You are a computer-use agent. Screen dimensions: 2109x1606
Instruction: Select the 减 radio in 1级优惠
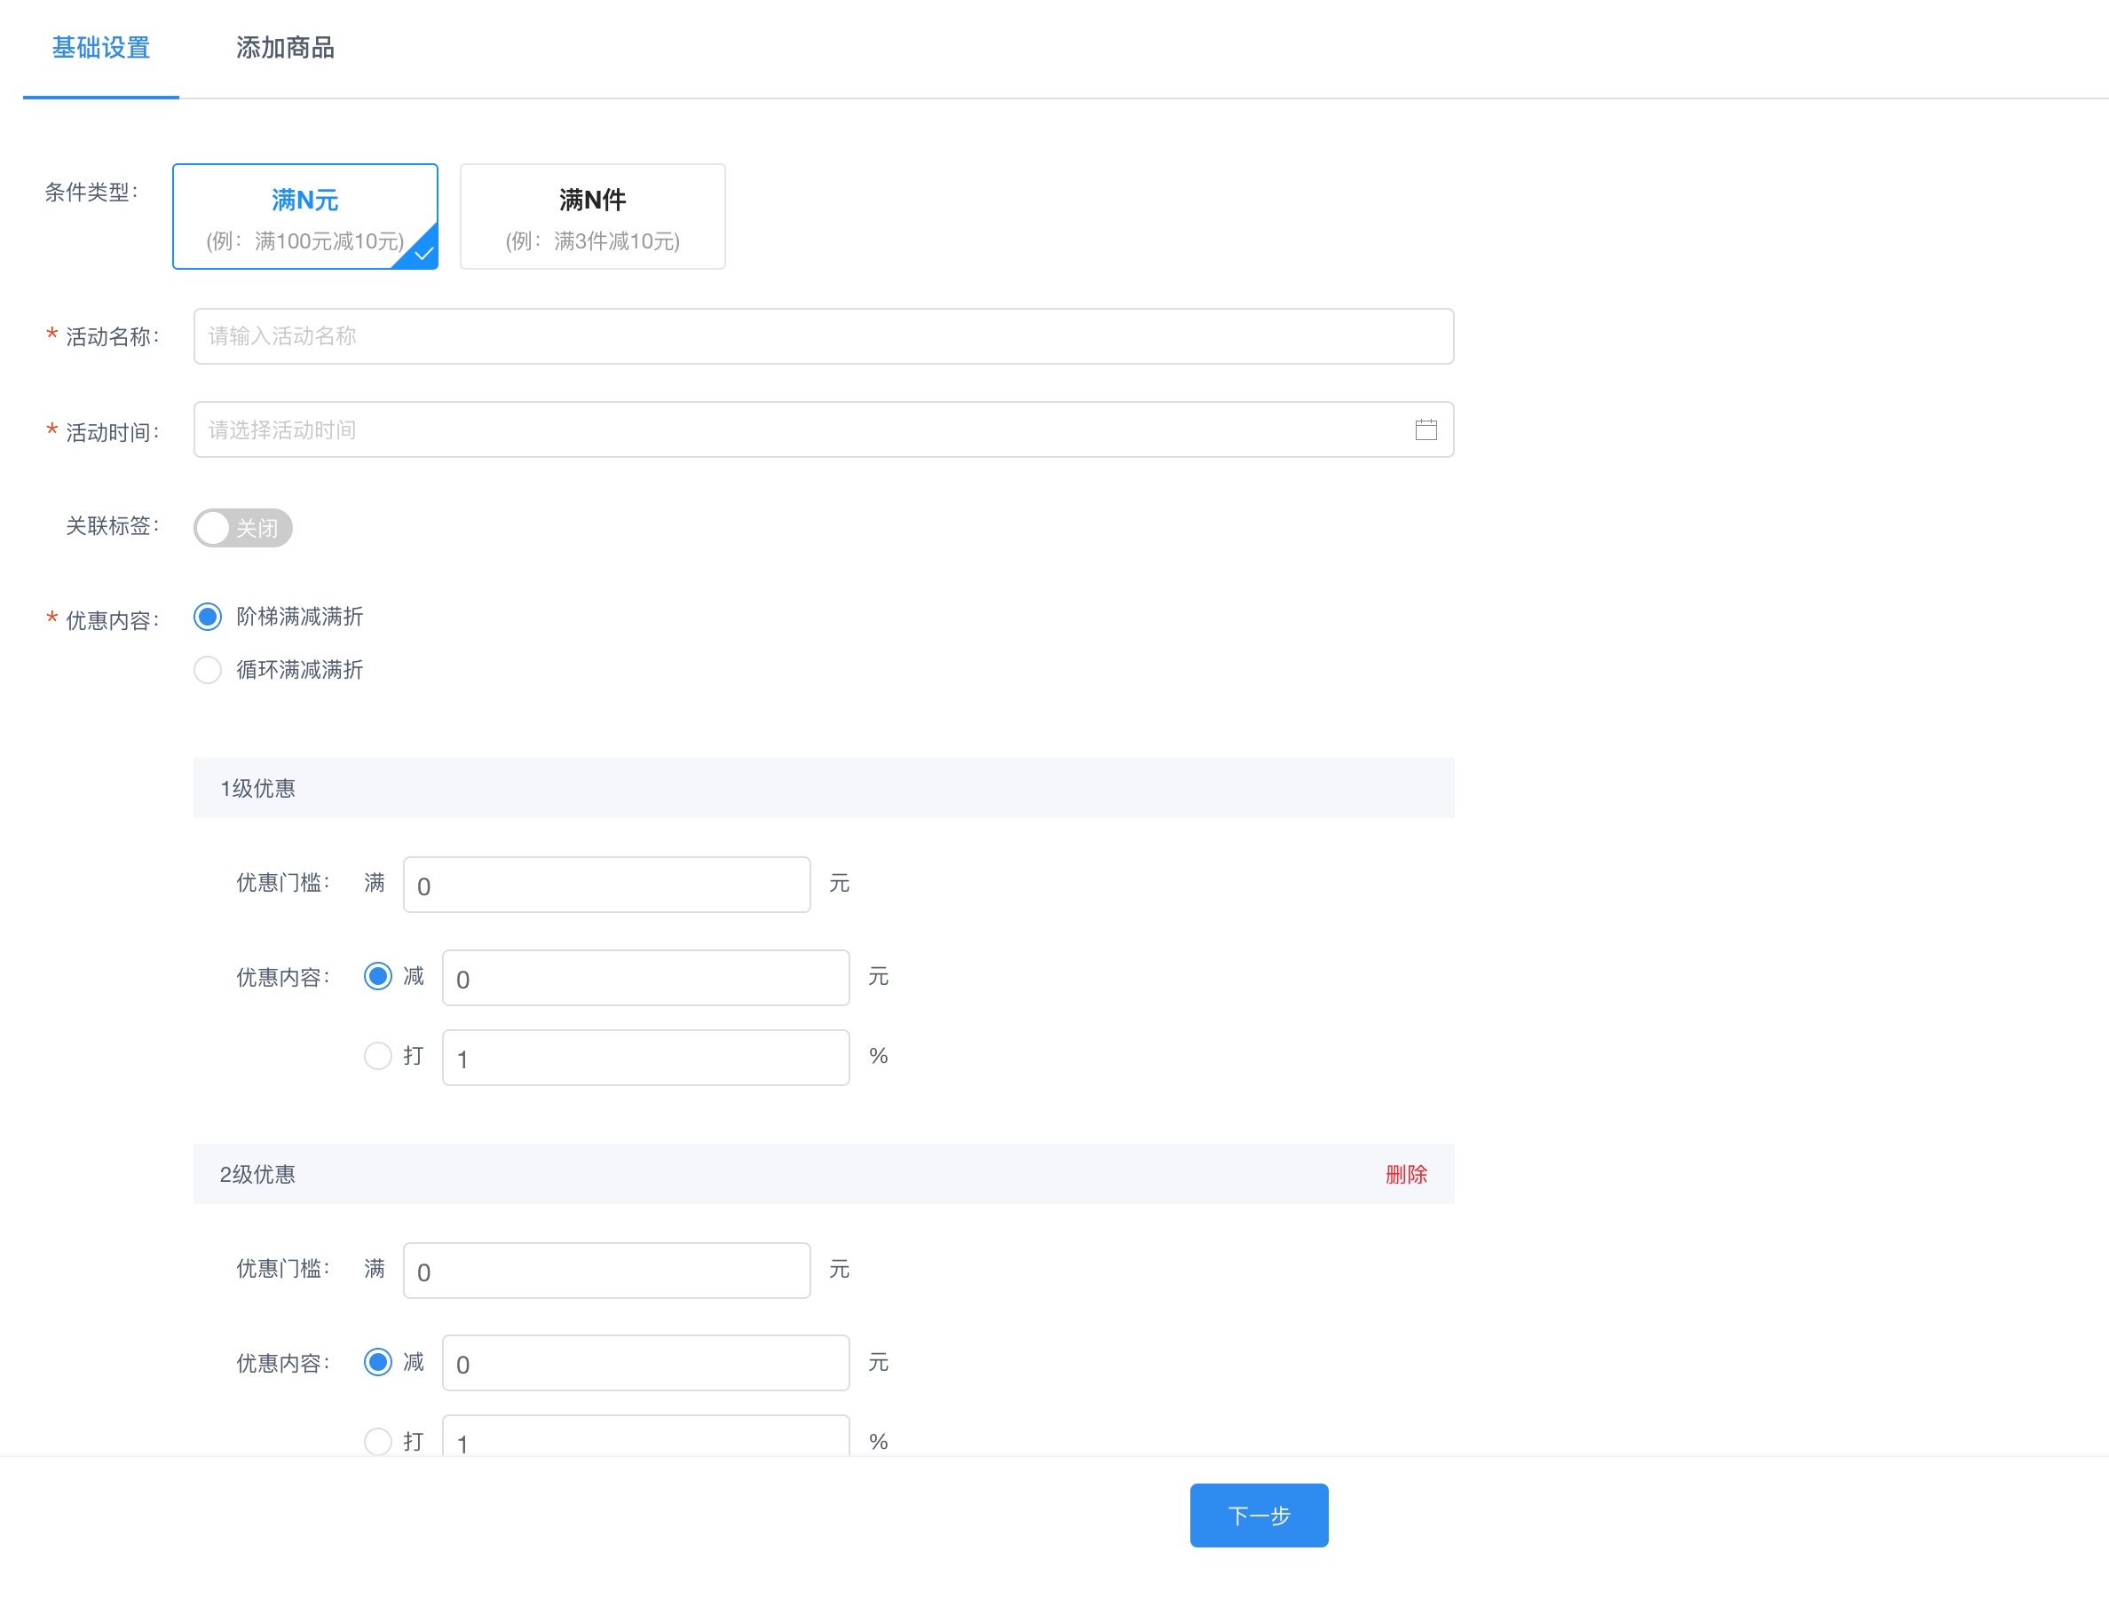pos(377,976)
